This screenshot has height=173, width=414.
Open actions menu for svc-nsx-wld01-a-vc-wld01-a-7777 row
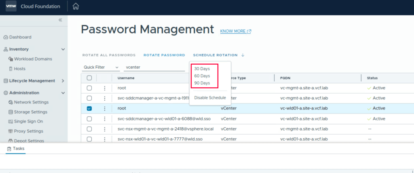pos(105,139)
